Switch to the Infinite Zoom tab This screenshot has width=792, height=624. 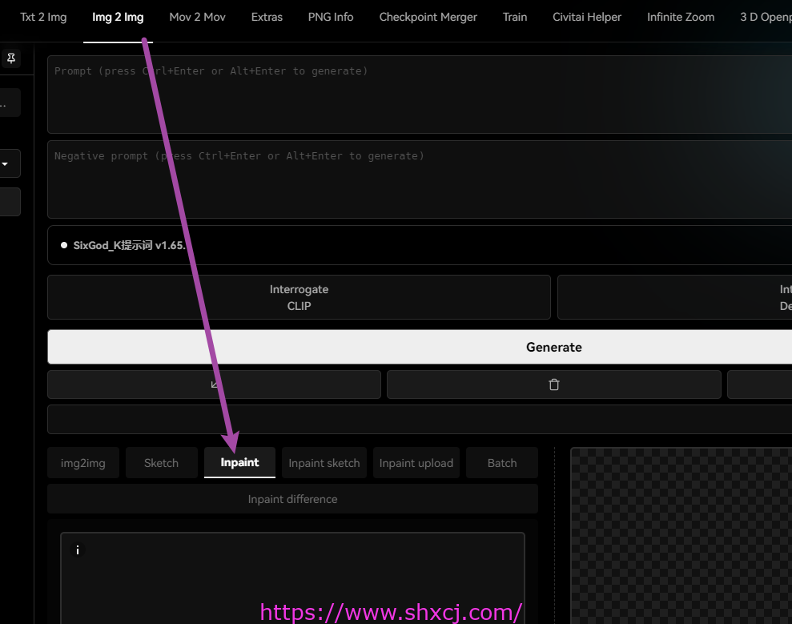tap(681, 17)
